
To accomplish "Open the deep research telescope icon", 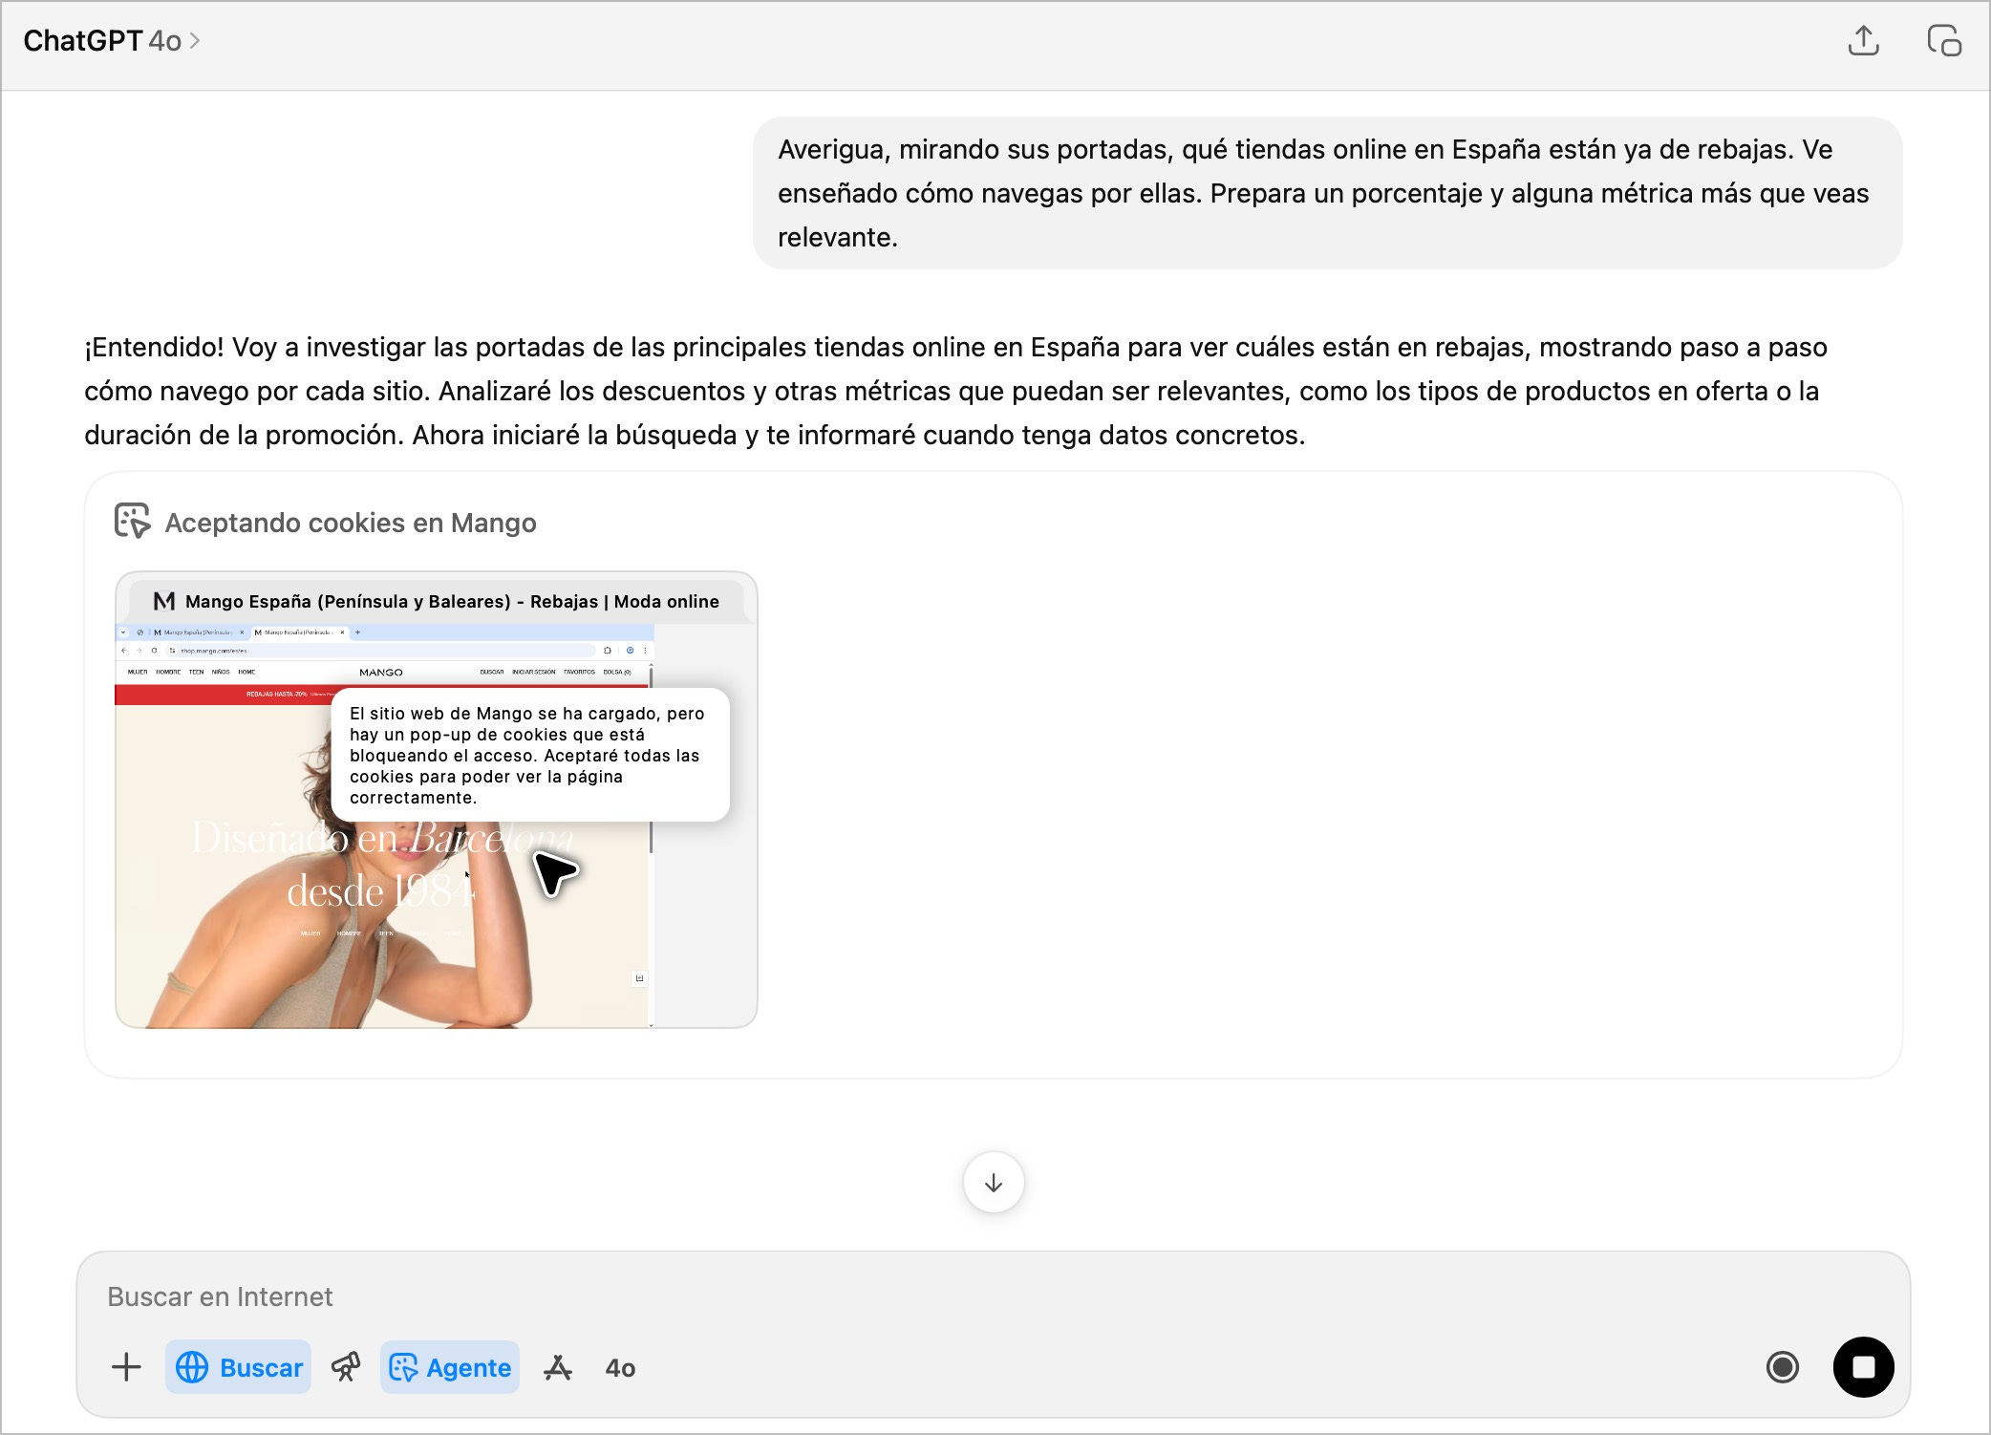I will pyautogui.click(x=346, y=1367).
